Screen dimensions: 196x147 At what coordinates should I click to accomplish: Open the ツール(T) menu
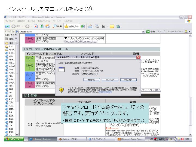[57, 21]
